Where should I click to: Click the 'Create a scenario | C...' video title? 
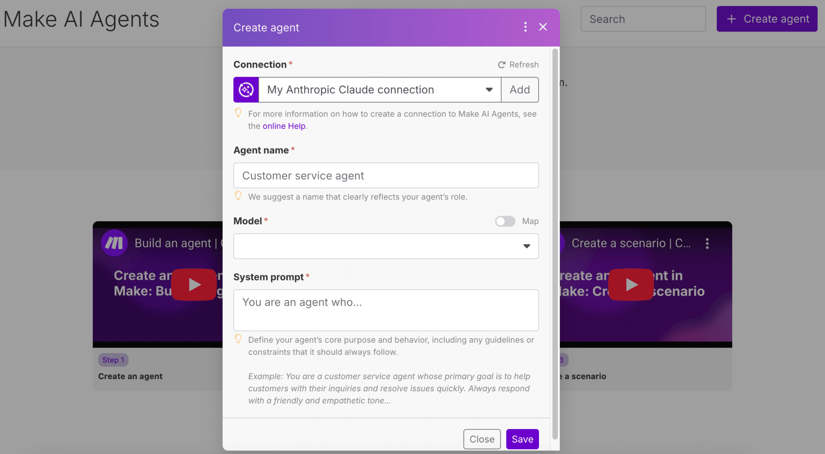tap(631, 243)
